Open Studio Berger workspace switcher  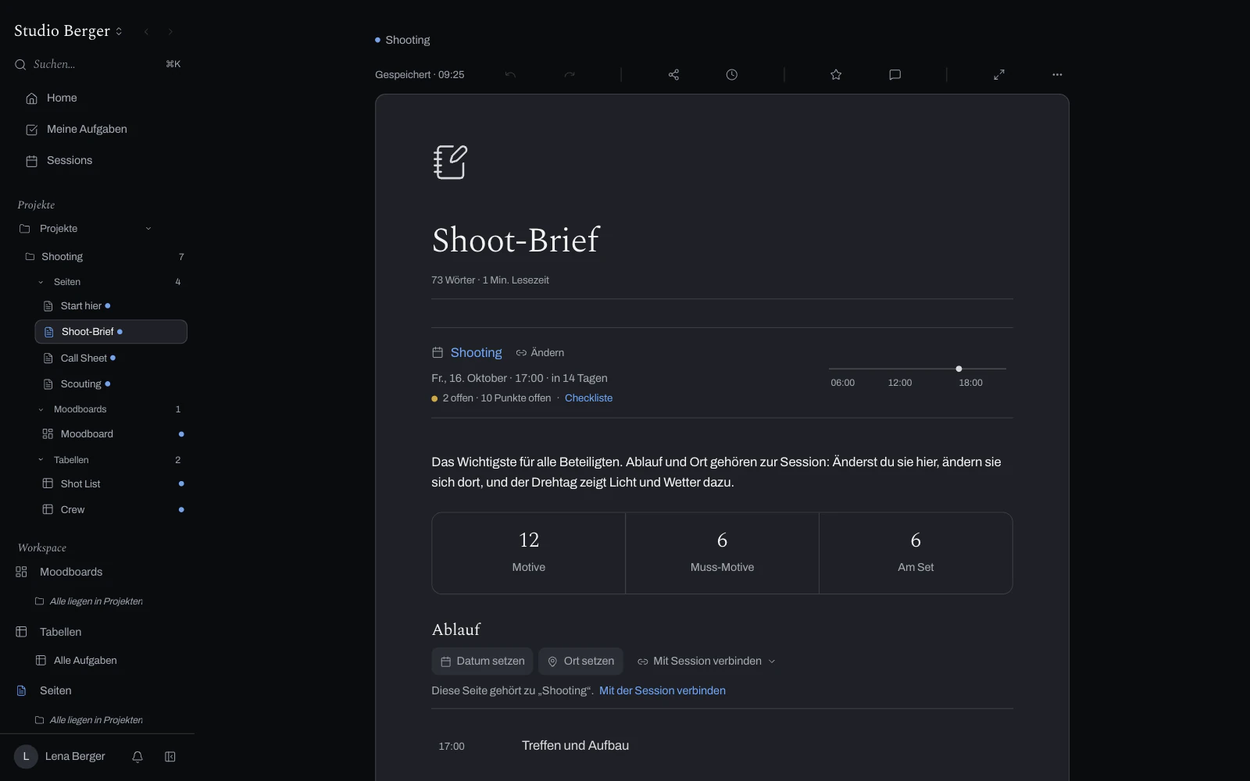pyautogui.click(x=69, y=31)
